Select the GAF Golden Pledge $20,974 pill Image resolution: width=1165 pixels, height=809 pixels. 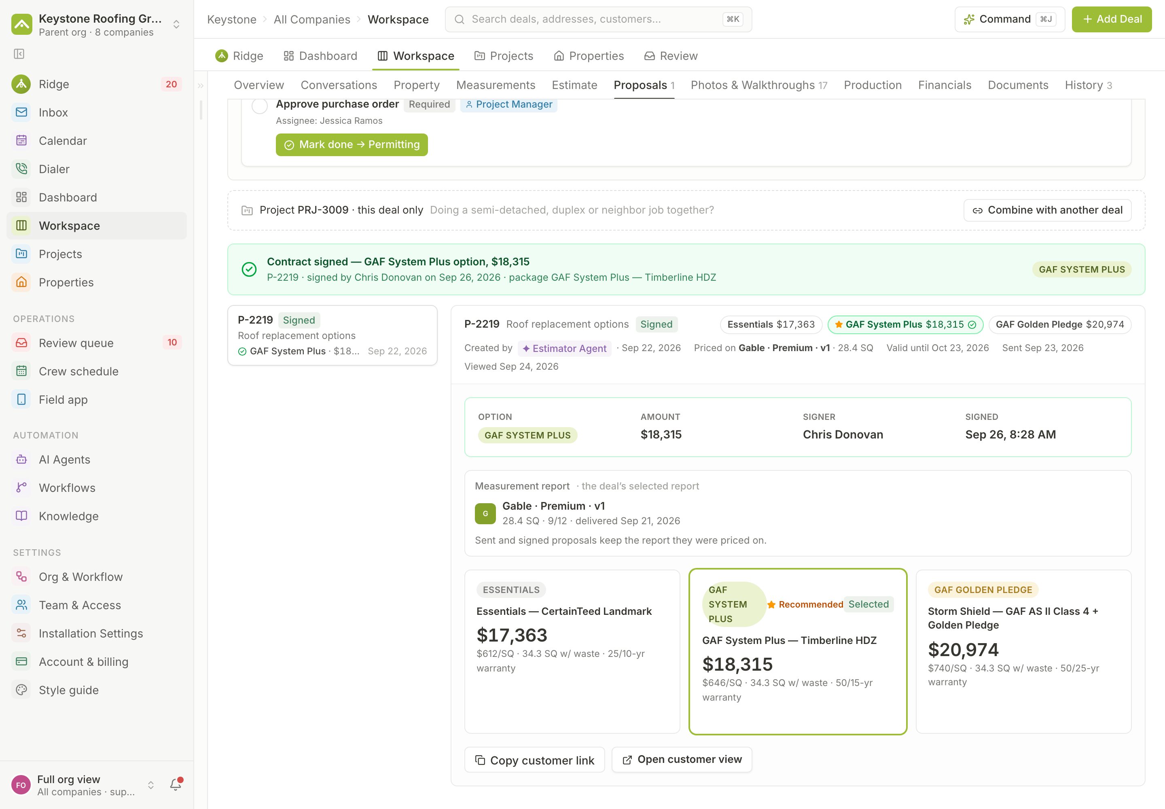pos(1059,324)
